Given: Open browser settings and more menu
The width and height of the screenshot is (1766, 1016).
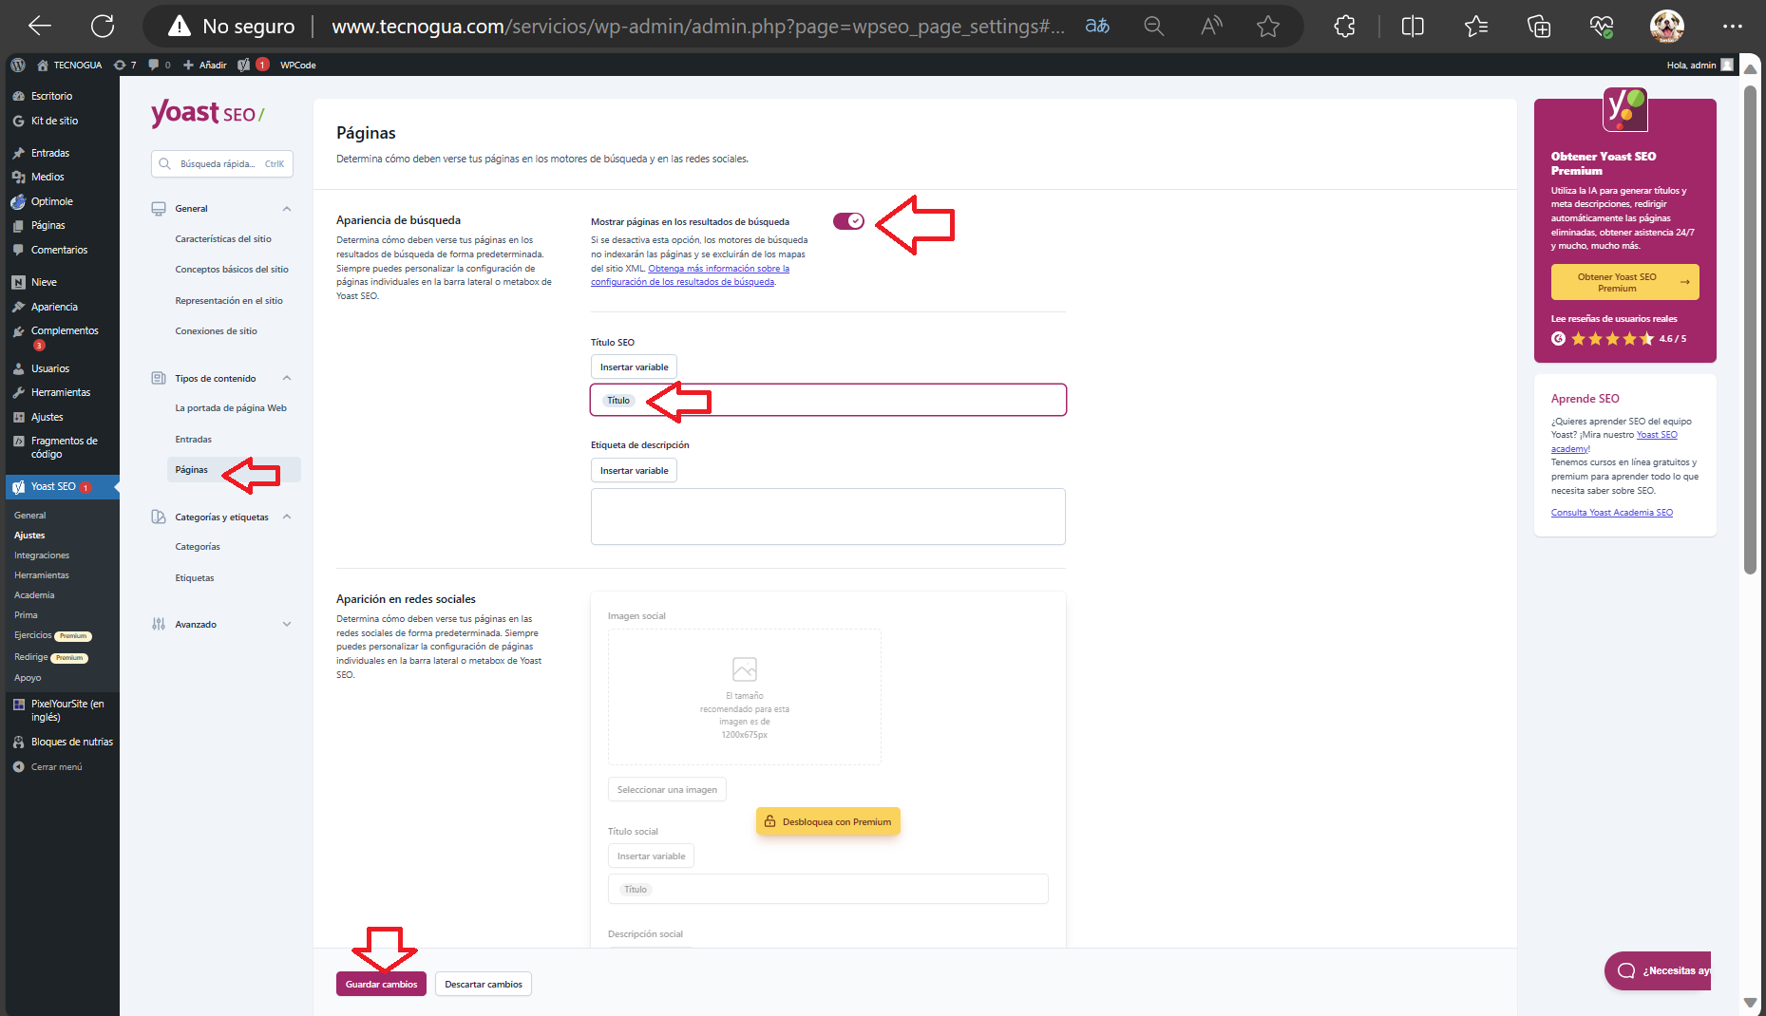Looking at the screenshot, I should [1733, 26].
